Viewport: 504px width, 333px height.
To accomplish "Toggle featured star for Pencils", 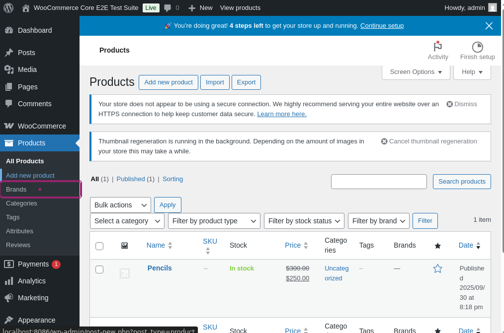I will coord(437,268).
